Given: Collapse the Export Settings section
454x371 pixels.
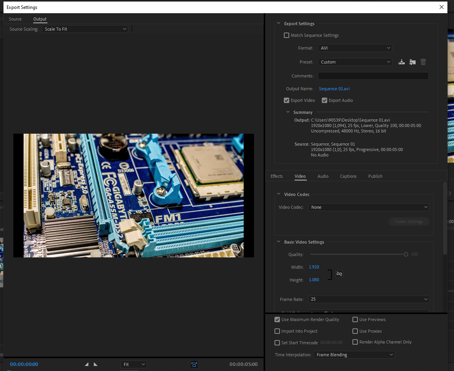Looking at the screenshot, I should (x=278, y=23).
